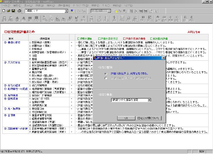The width and height of the screenshot is (213, 154).
Task: Click the 劣化 (deterioration) toolbar icon
Action: [92, 19]
